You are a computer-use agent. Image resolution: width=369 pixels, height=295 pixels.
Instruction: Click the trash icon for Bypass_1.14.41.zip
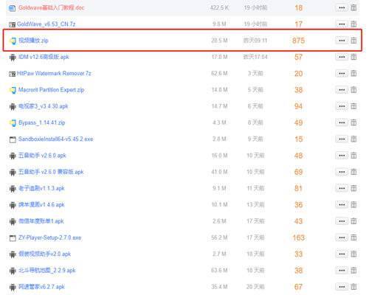(354, 122)
